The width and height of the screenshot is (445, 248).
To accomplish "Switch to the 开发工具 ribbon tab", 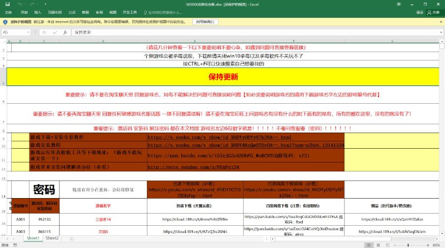I will (130, 12).
